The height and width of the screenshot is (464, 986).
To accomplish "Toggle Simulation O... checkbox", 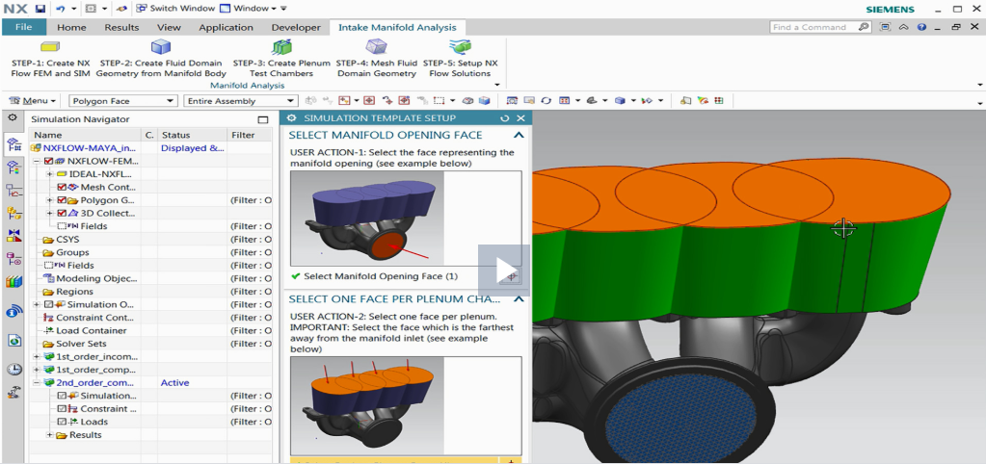I will click(49, 304).
